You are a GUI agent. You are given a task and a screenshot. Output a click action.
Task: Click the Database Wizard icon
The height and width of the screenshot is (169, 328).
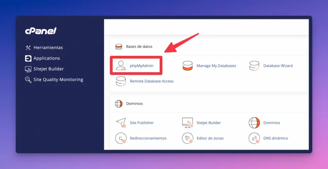pyautogui.click(x=254, y=66)
